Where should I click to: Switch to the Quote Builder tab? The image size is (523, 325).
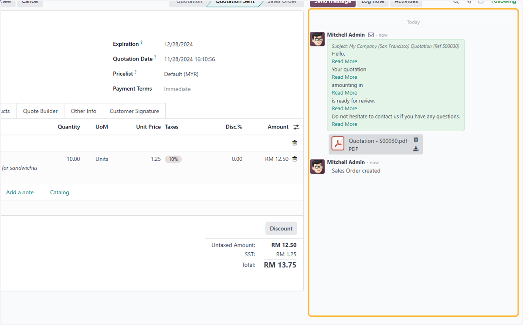(40, 111)
